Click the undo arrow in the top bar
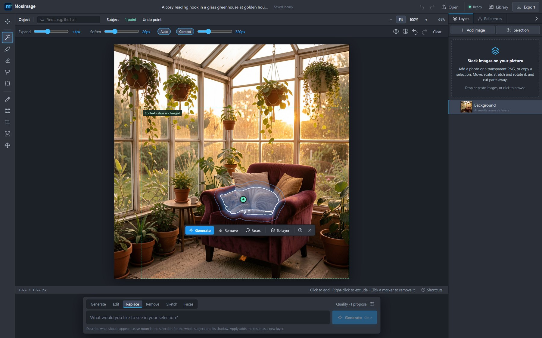Viewport: 542px width, 338px height. click(422, 7)
